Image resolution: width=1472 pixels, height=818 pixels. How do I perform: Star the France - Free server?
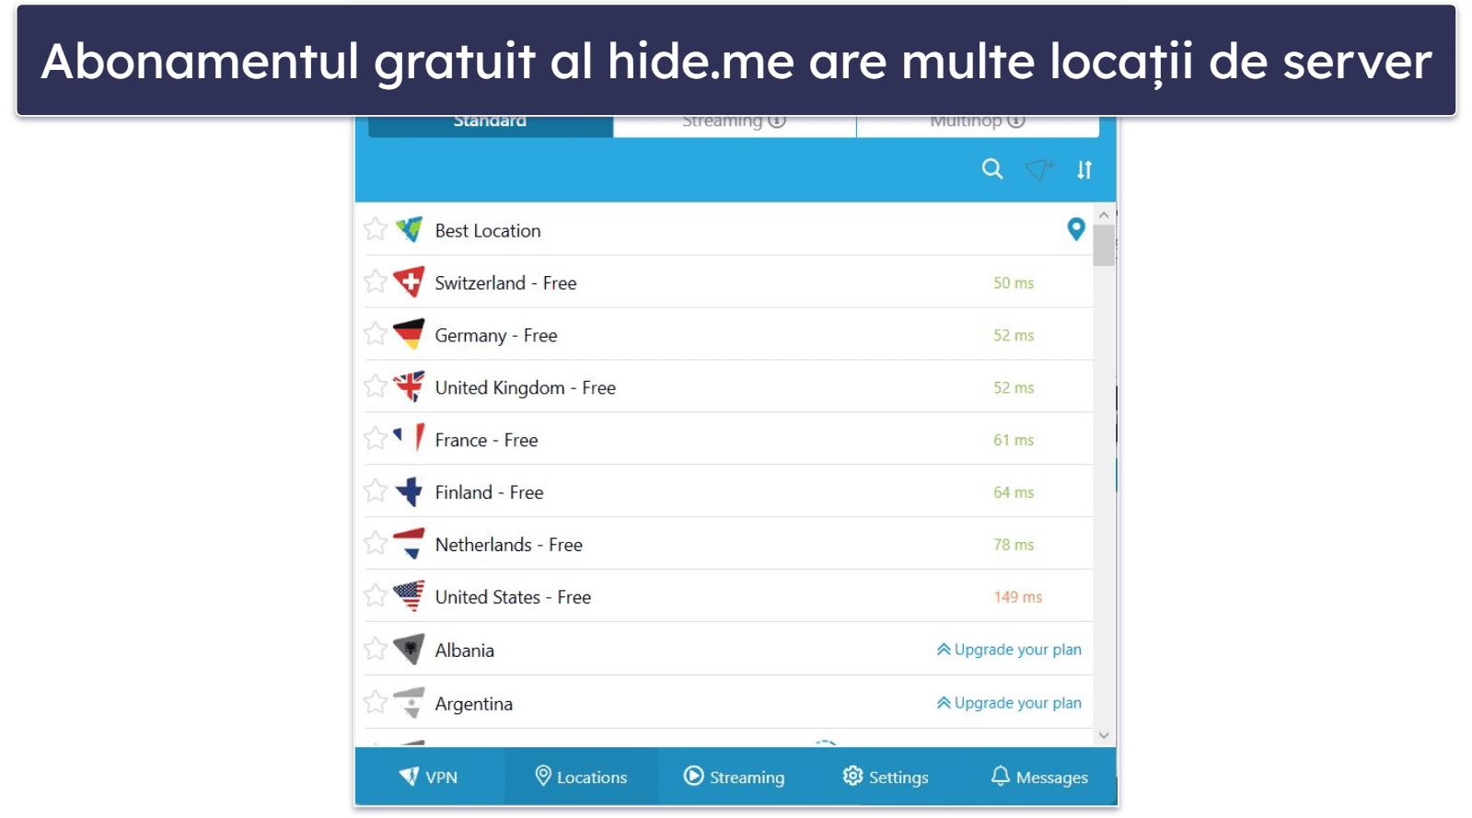point(376,439)
